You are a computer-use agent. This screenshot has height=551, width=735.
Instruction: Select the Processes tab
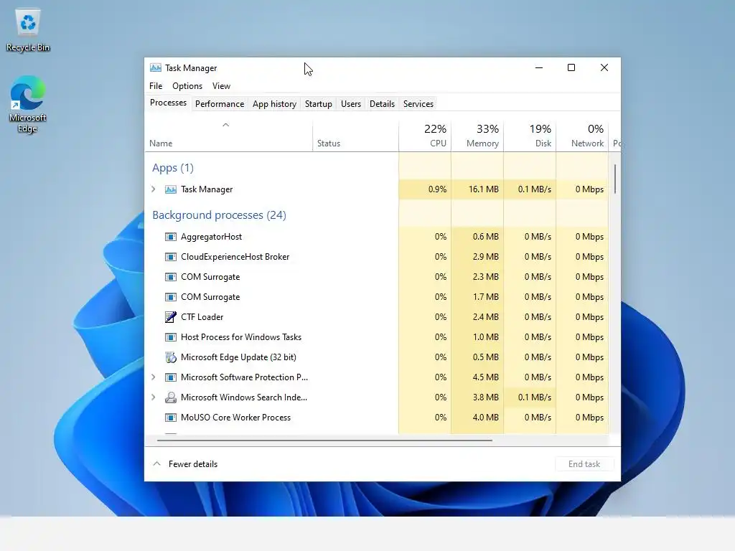(x=168, y=103)
